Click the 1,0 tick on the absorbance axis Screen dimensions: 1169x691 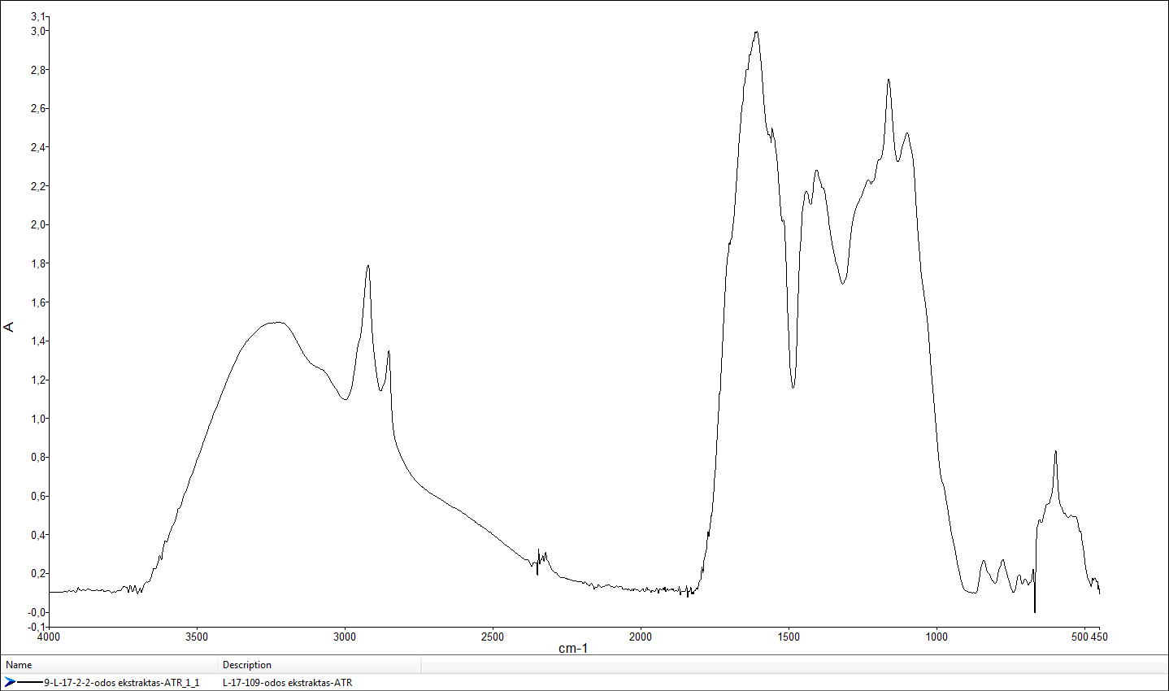click(38, 419)
